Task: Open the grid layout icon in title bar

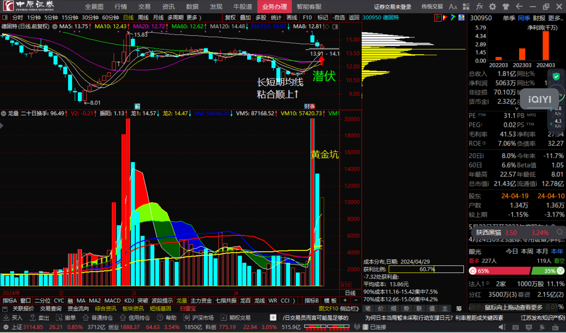Action: [x=466, y=6]
